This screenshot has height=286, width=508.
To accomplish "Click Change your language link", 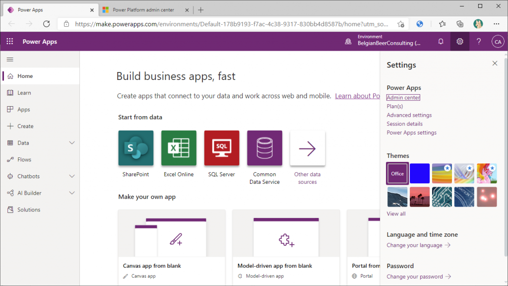I will coord(418,245).
